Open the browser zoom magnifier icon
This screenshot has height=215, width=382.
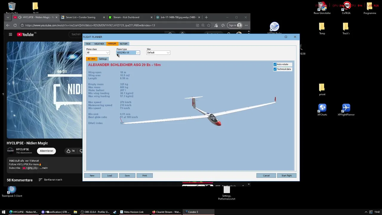203,25
